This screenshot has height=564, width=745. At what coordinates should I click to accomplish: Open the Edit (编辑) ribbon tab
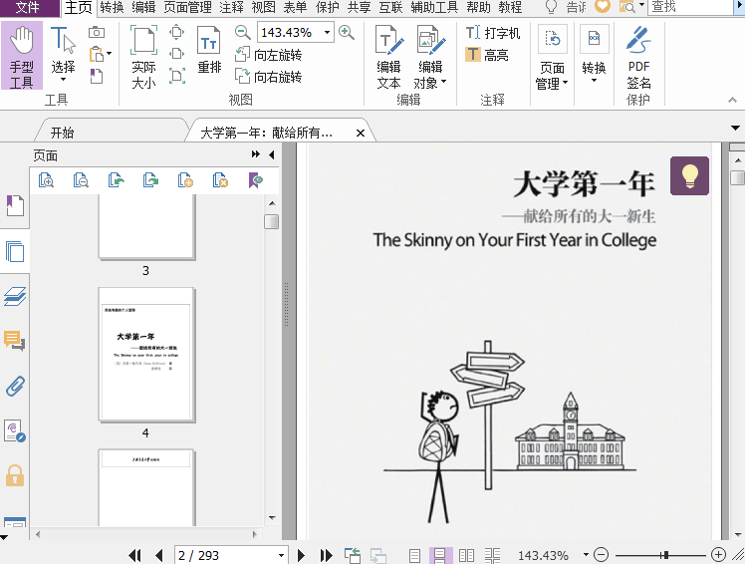point(143,7)
